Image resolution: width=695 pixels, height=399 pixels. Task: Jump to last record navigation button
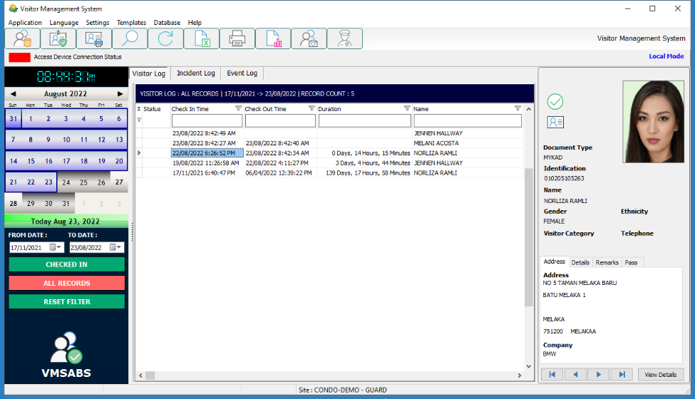coord(622,374)
